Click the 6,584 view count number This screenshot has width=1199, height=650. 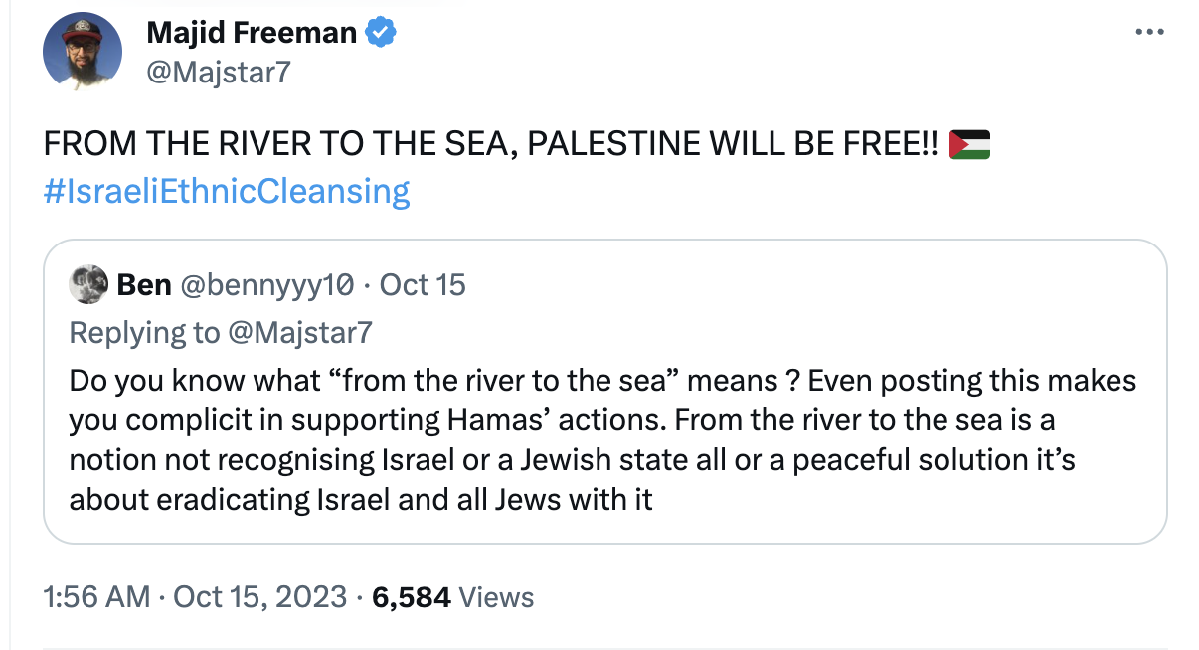click(x=412, y=597)
